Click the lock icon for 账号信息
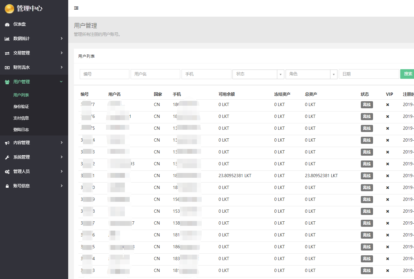 pos(7,186)
